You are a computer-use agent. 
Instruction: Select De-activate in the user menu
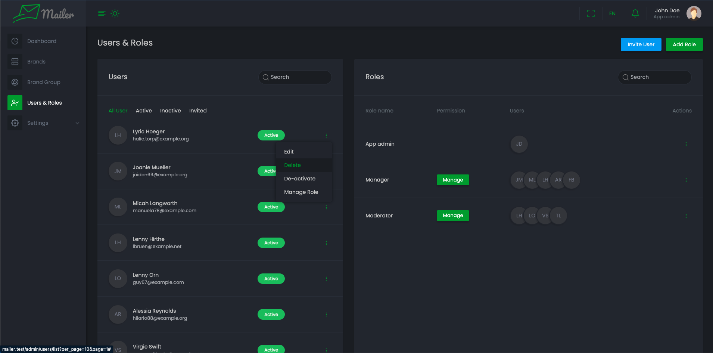pyautogui.click(x=300, y=179)
